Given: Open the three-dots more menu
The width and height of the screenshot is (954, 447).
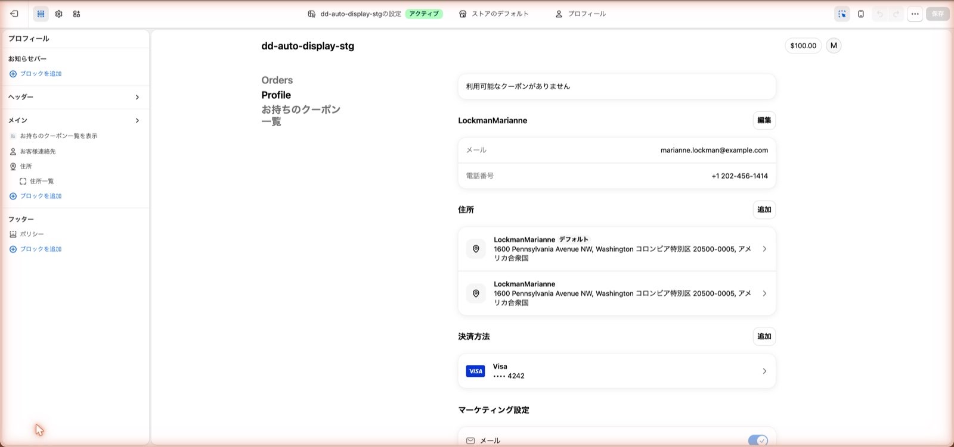Looking at the screenshot, I should coord(915,14).
